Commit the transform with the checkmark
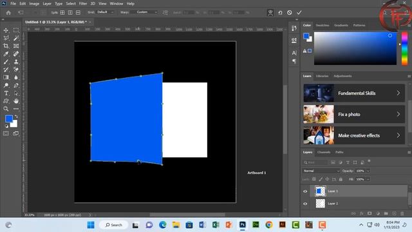This screenshot has width=412, height=232. (x=299, y=13)
